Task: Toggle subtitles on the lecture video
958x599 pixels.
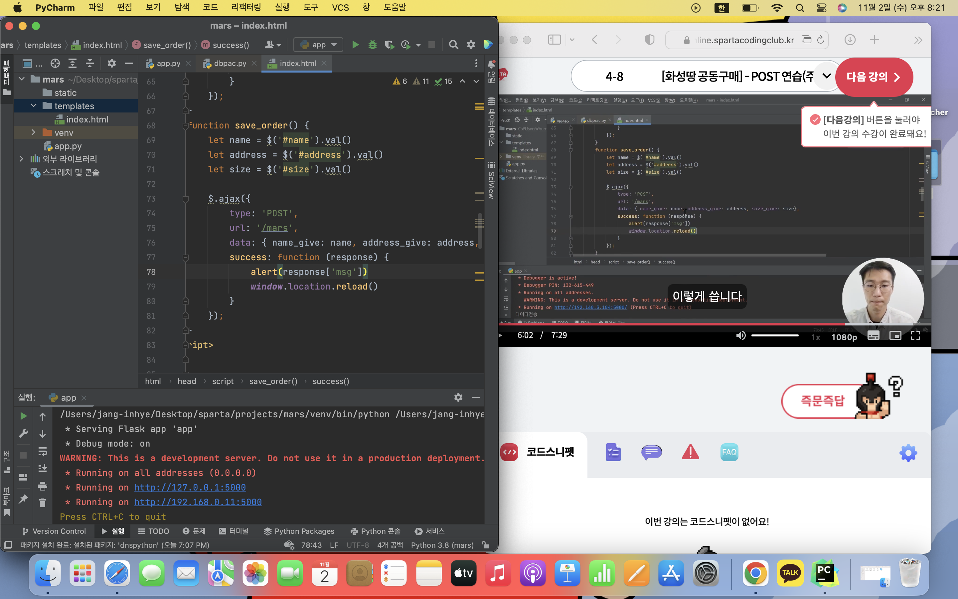Action: point(873,335)
